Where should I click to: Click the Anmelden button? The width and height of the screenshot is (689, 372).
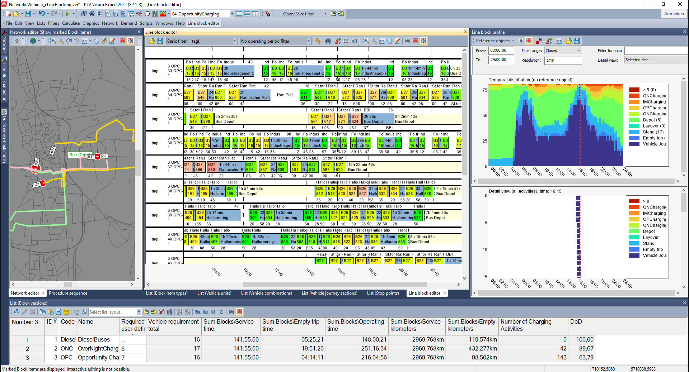674,13
